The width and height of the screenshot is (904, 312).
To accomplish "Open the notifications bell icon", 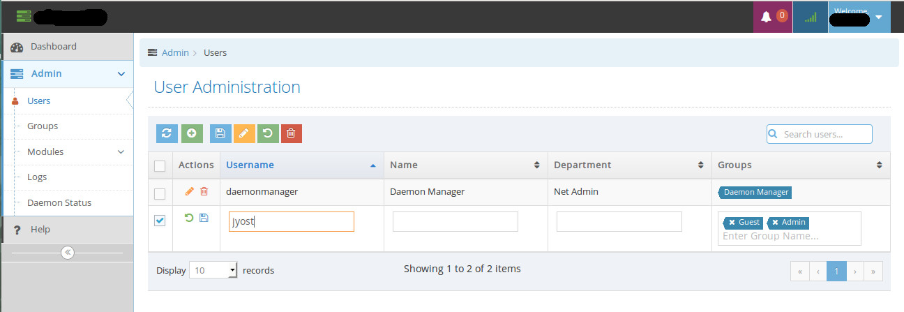I will pyautogui.click(x=766, y=17).
